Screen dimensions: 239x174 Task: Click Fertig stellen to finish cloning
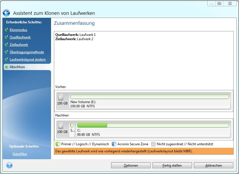(172, 165)
